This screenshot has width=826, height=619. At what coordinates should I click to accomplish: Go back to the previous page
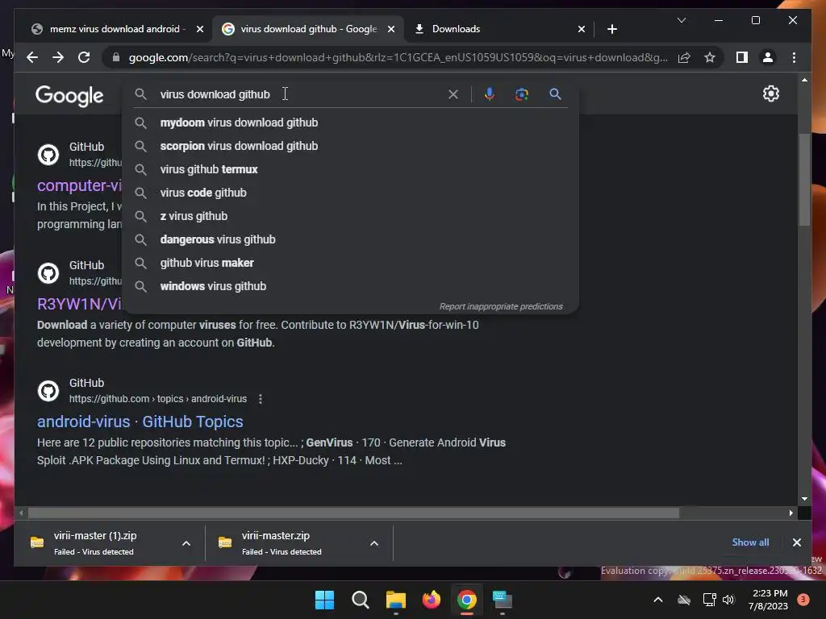click(32, 57)
